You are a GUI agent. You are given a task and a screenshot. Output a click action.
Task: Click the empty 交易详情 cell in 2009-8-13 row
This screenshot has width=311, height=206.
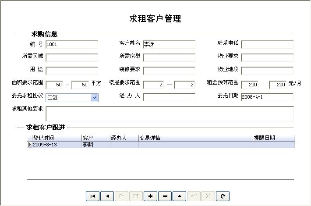tap(196, 145)
